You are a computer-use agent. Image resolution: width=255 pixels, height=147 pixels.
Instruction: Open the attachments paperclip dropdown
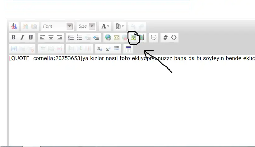pos(120,26)
